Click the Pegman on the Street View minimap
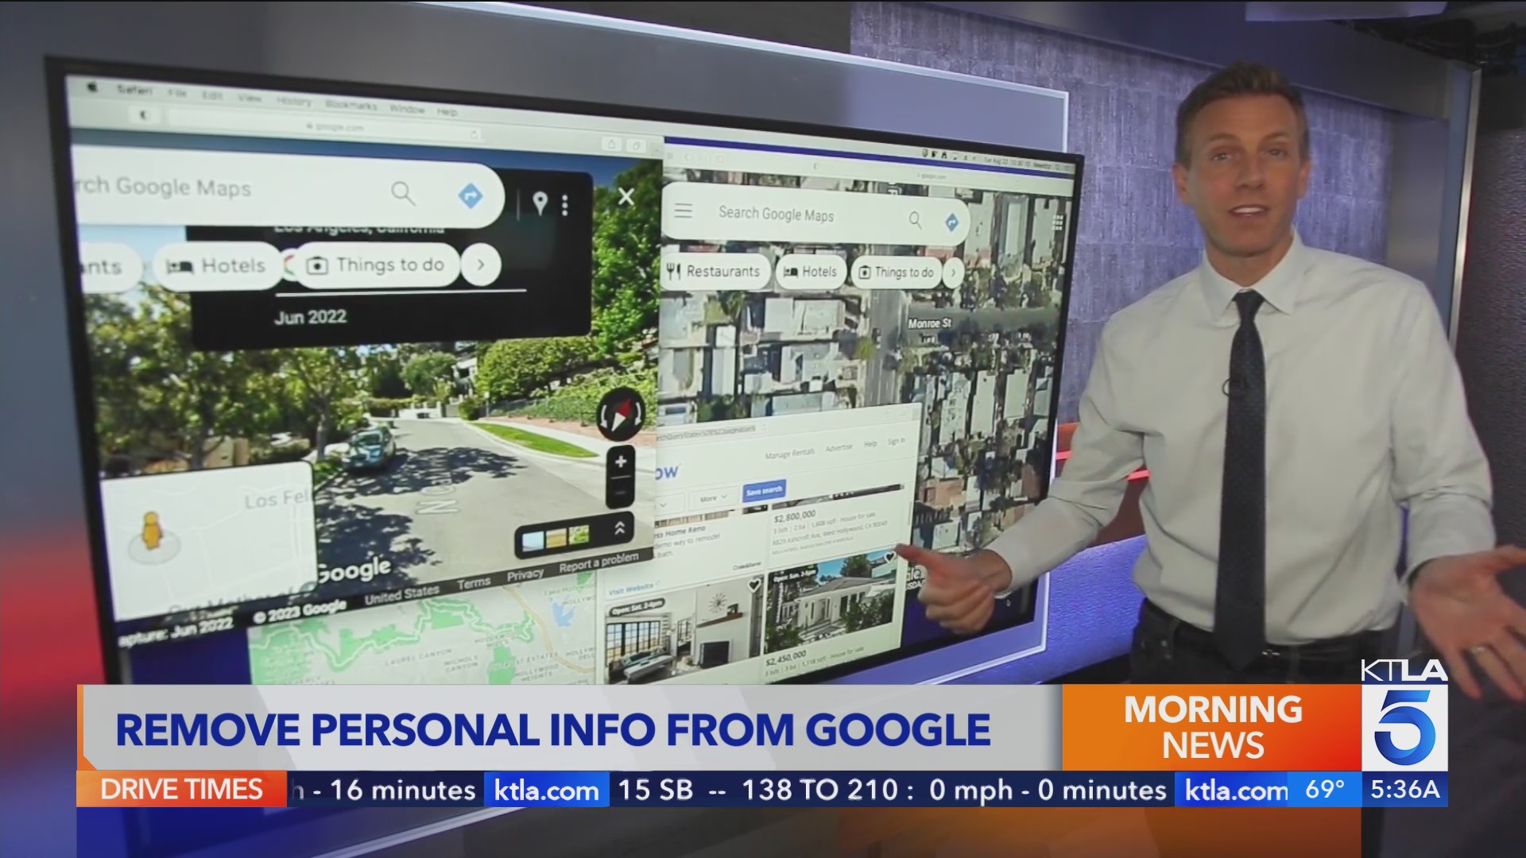Viewport: 1526px width, 858px height. click(x=149, y=531)
